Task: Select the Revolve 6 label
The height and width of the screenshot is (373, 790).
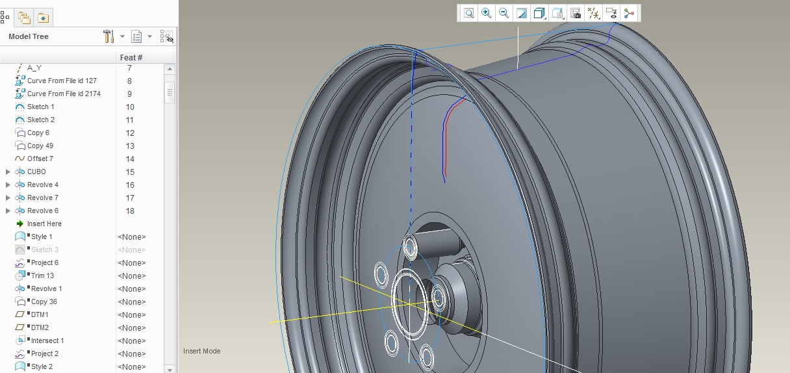Action: click(x=43, y=211)
